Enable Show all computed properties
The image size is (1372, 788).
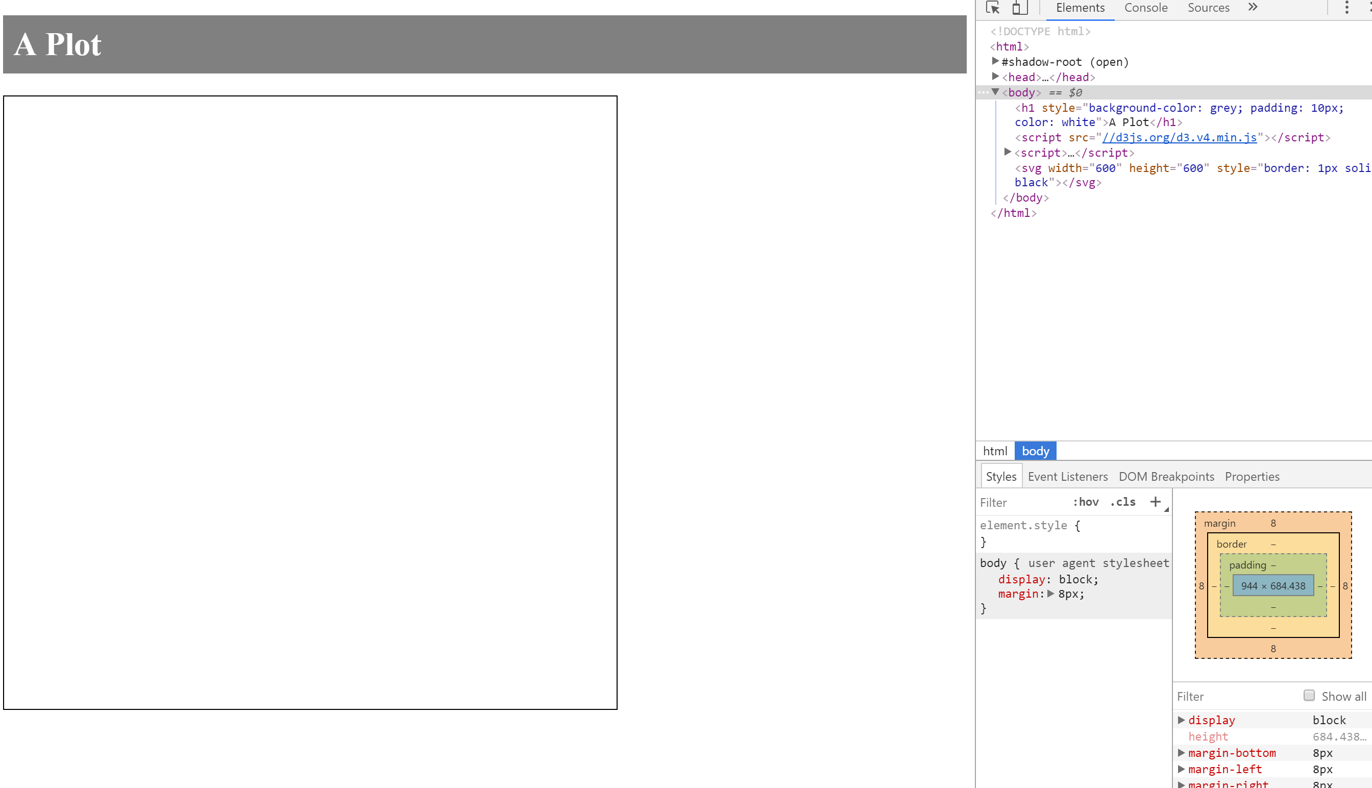(1309, 696)
